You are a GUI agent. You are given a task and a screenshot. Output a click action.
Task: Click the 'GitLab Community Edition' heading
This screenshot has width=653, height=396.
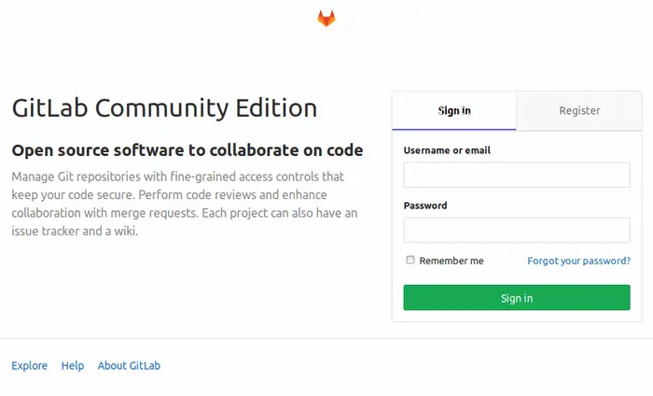(164, 107)
